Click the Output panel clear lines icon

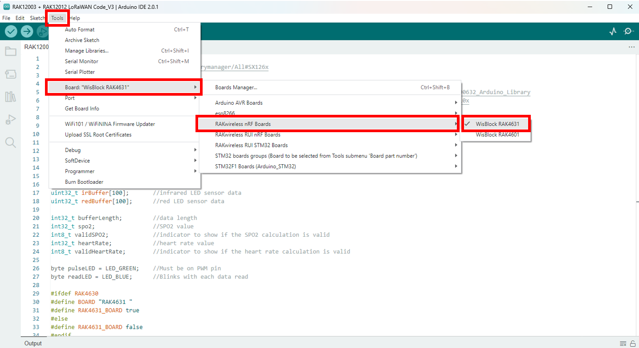click(x=623, y=343)
